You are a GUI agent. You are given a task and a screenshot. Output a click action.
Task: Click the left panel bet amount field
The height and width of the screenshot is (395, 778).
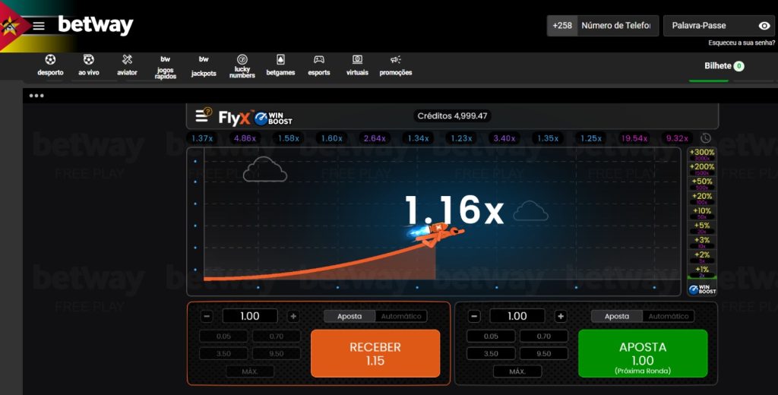coord(249,316)
